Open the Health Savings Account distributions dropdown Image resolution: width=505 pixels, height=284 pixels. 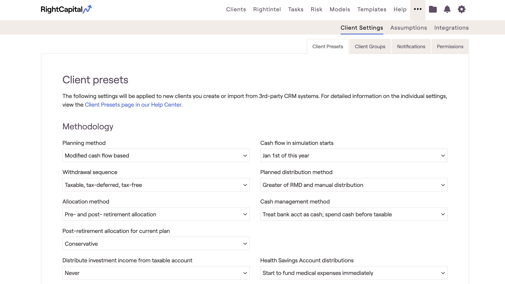coord(353,273)
